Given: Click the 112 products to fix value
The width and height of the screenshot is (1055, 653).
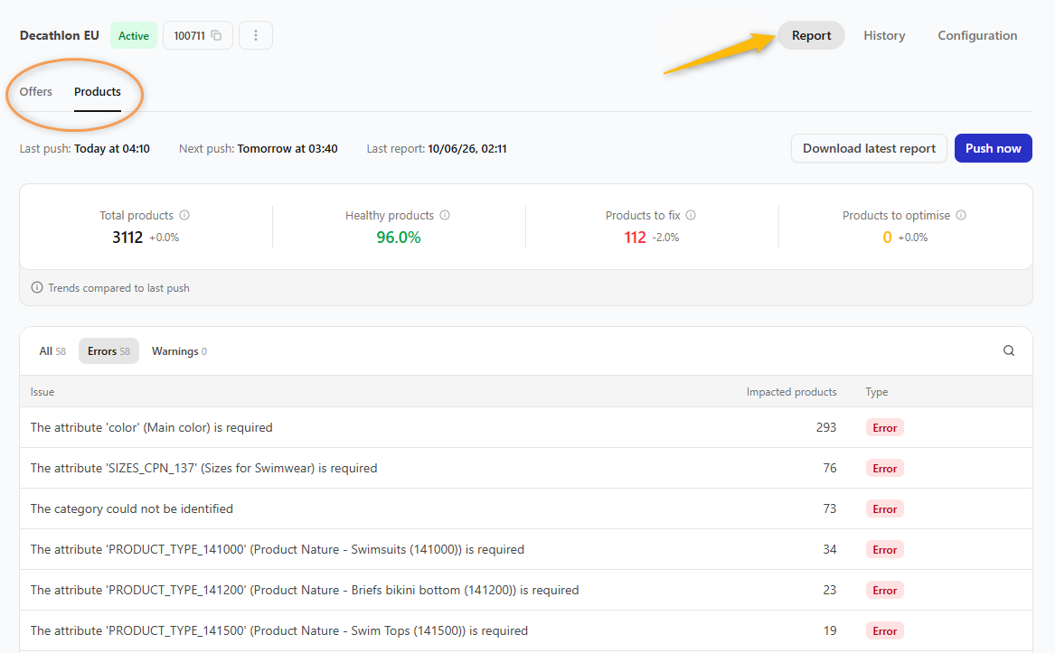Looking at the screenshot, I should click(x=636, y=238).
